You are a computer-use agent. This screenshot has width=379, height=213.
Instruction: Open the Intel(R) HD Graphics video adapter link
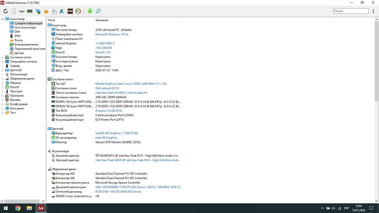coord(116,133)
